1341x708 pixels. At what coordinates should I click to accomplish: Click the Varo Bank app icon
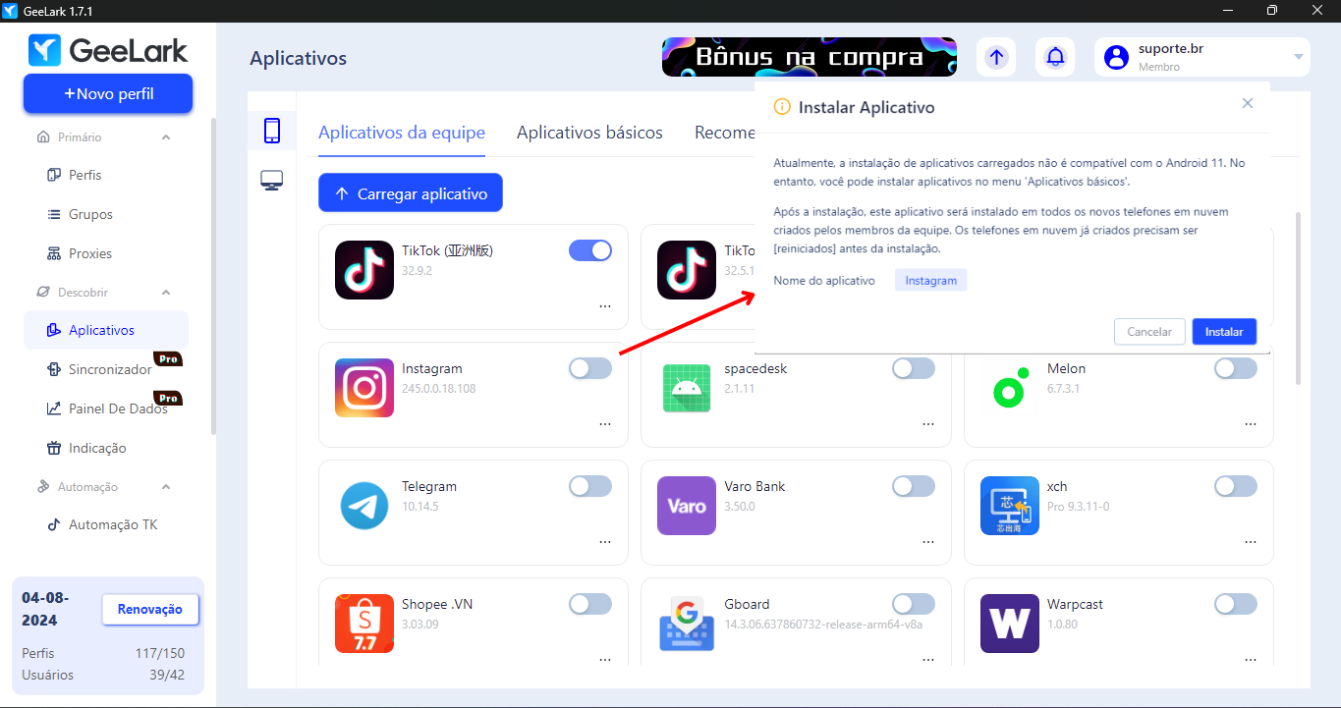click(687, 505)
